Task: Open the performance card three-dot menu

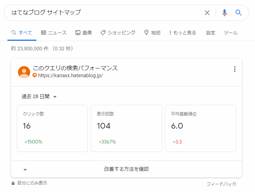Action: (235, 69)
